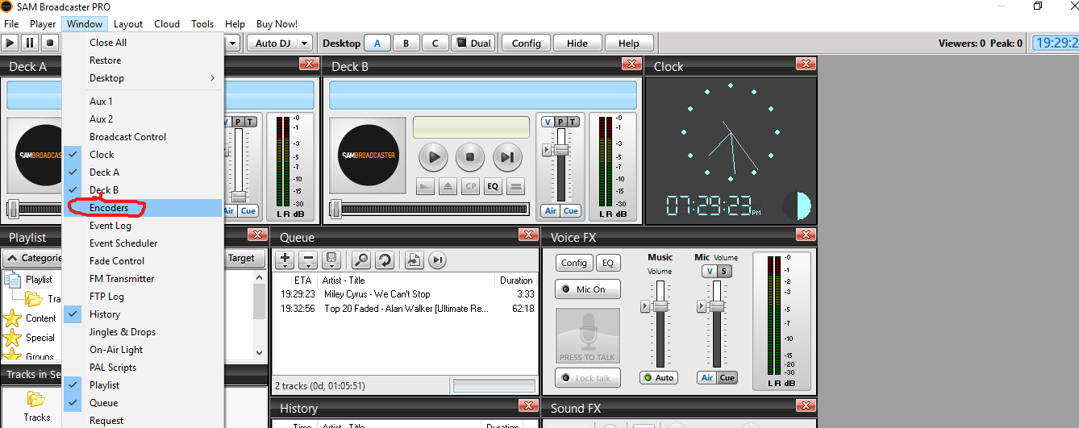Enable the Lock talk toggle
This screenshot has height=428, width=1079.
587,378
